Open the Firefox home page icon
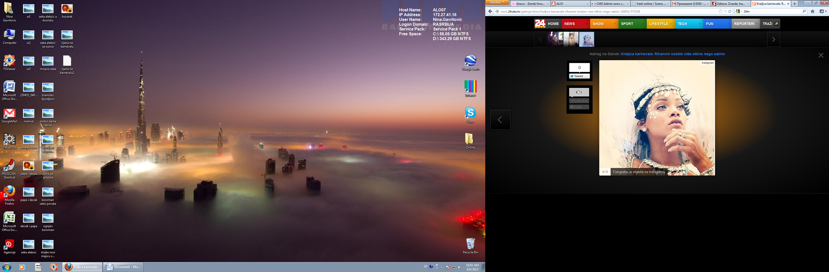Screen dimensions: 829x272 click(x=813, y=12)
